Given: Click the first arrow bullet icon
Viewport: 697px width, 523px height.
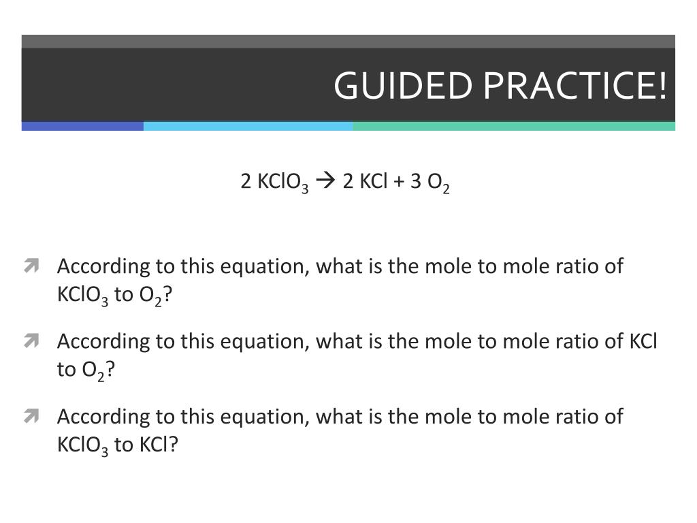Looking at the screenshot, I should pos(31,266).
